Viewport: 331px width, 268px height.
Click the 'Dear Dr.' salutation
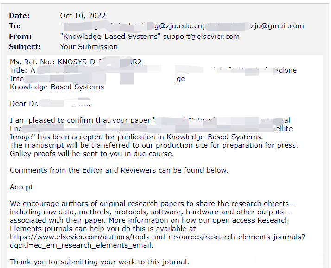click(24, 104)
